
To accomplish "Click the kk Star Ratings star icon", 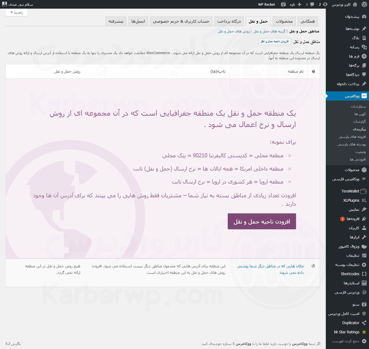I will coord(364,332).
